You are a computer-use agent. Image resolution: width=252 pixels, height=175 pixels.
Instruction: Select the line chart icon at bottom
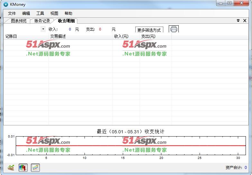click(35, 168)
